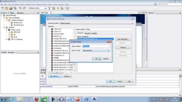Viewport: 182px width, 102px height.
Task: Click Remove beside the Library Classpath list
Action: [x=123, y=47]
